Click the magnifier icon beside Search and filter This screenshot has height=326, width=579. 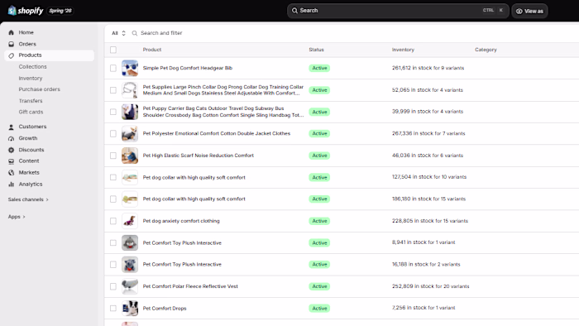[x=135, y=33]
